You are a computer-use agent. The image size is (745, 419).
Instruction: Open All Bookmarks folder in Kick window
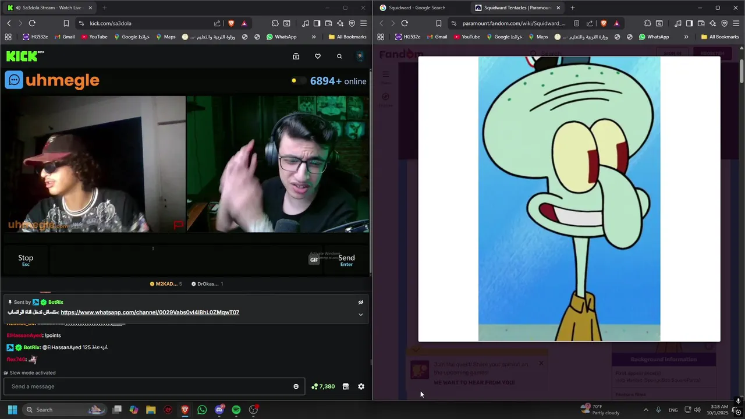coord(347,37)
